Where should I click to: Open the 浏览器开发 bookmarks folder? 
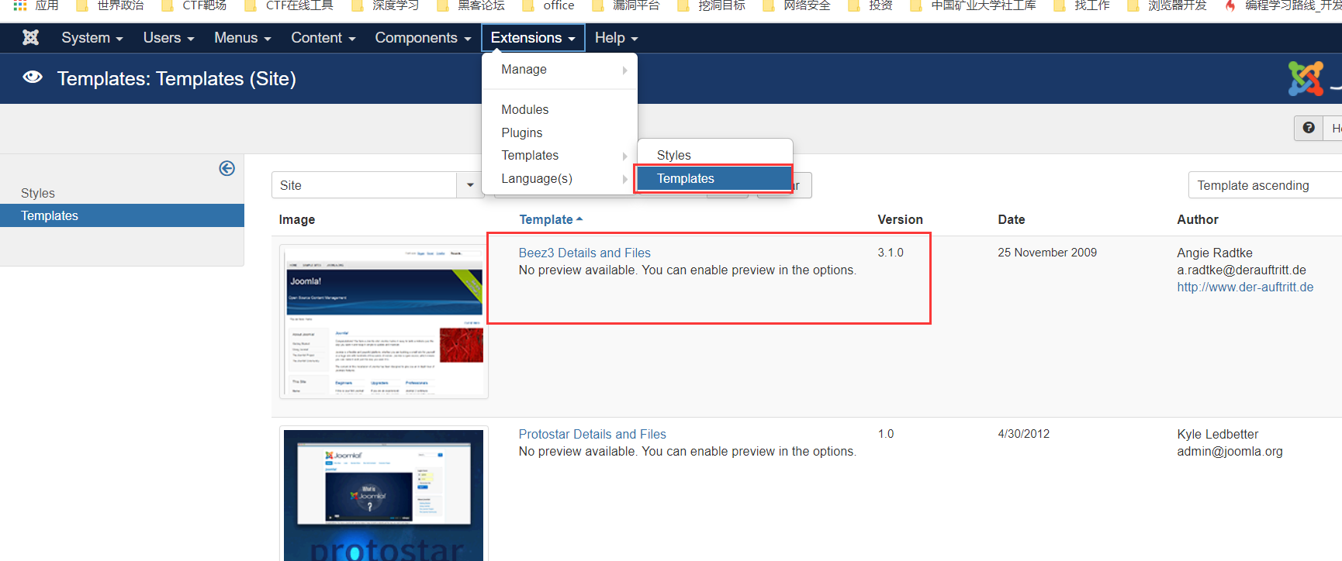1167,5
